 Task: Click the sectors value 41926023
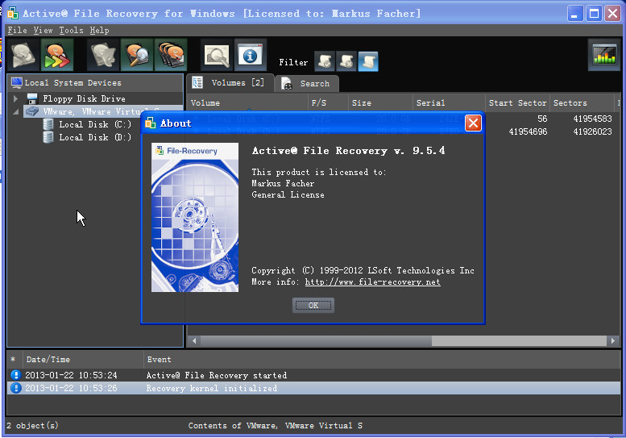pos(592,131)
